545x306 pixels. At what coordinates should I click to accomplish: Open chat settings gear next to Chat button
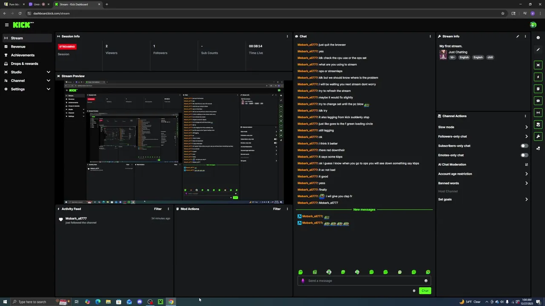[x=414, y=291]
